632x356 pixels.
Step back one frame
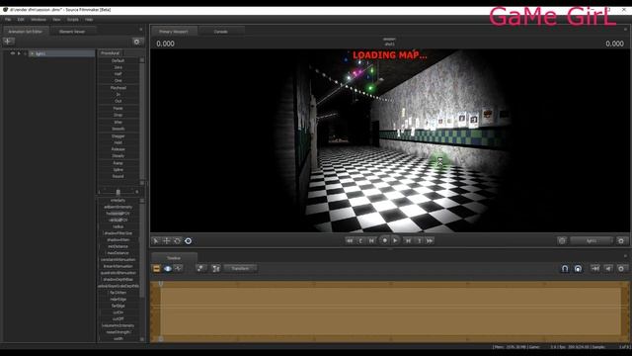pyautogui.click(x=371, y=240)
